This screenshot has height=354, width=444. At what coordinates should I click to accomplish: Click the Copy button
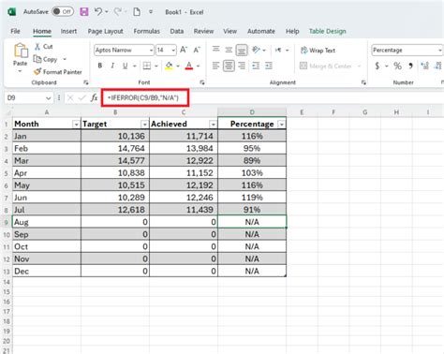pos(46,59)
